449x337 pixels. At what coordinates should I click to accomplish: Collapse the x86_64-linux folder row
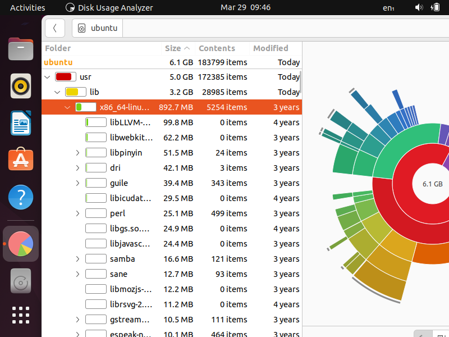coord(67,107)
